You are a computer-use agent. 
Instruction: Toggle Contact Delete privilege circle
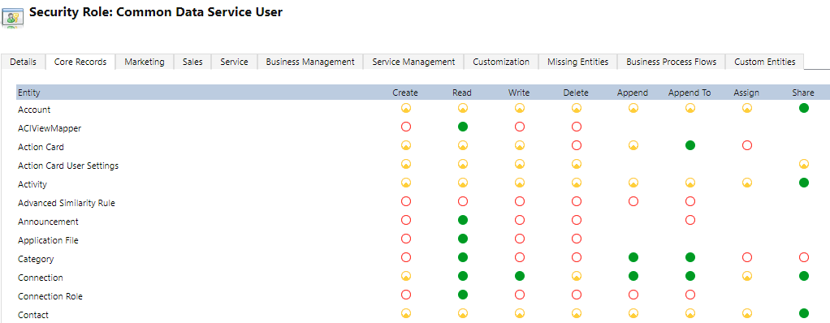[x=577, y=313]
